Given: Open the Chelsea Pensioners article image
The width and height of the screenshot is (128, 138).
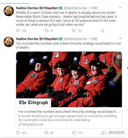Looking at the screenshot, I should click(x=69, y=79).
